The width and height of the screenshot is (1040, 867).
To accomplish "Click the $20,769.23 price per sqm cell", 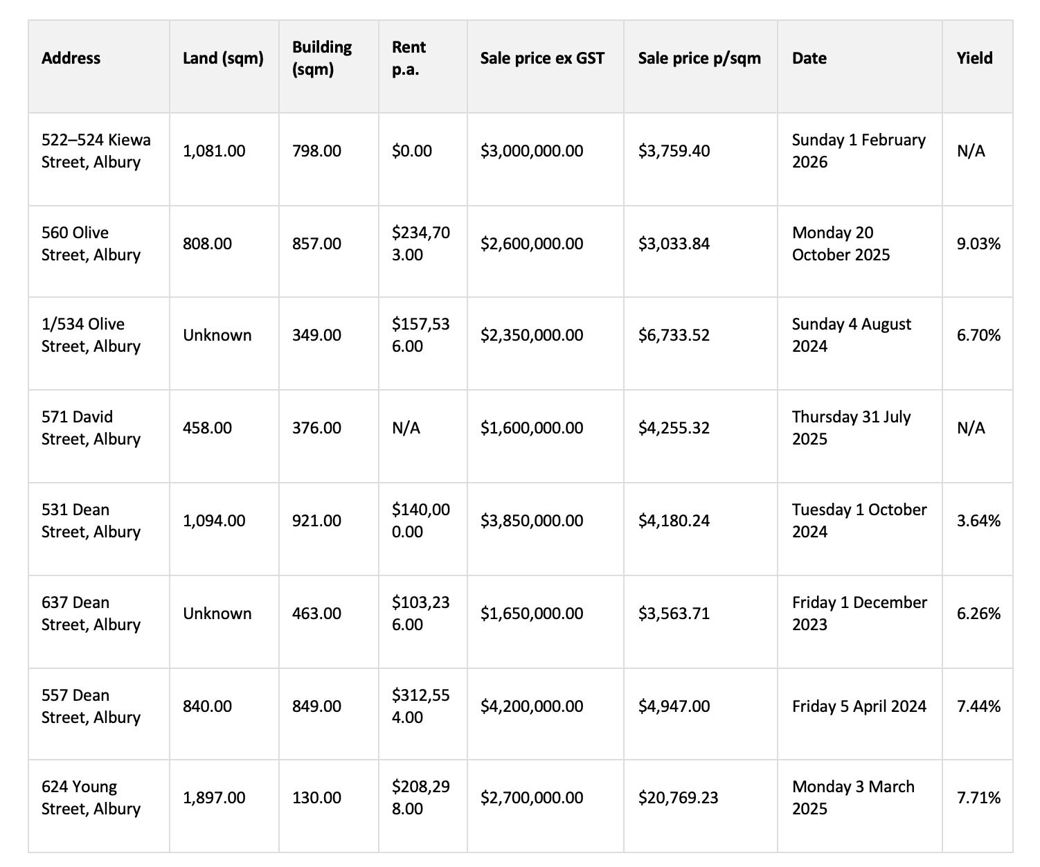I will point(678,798).
